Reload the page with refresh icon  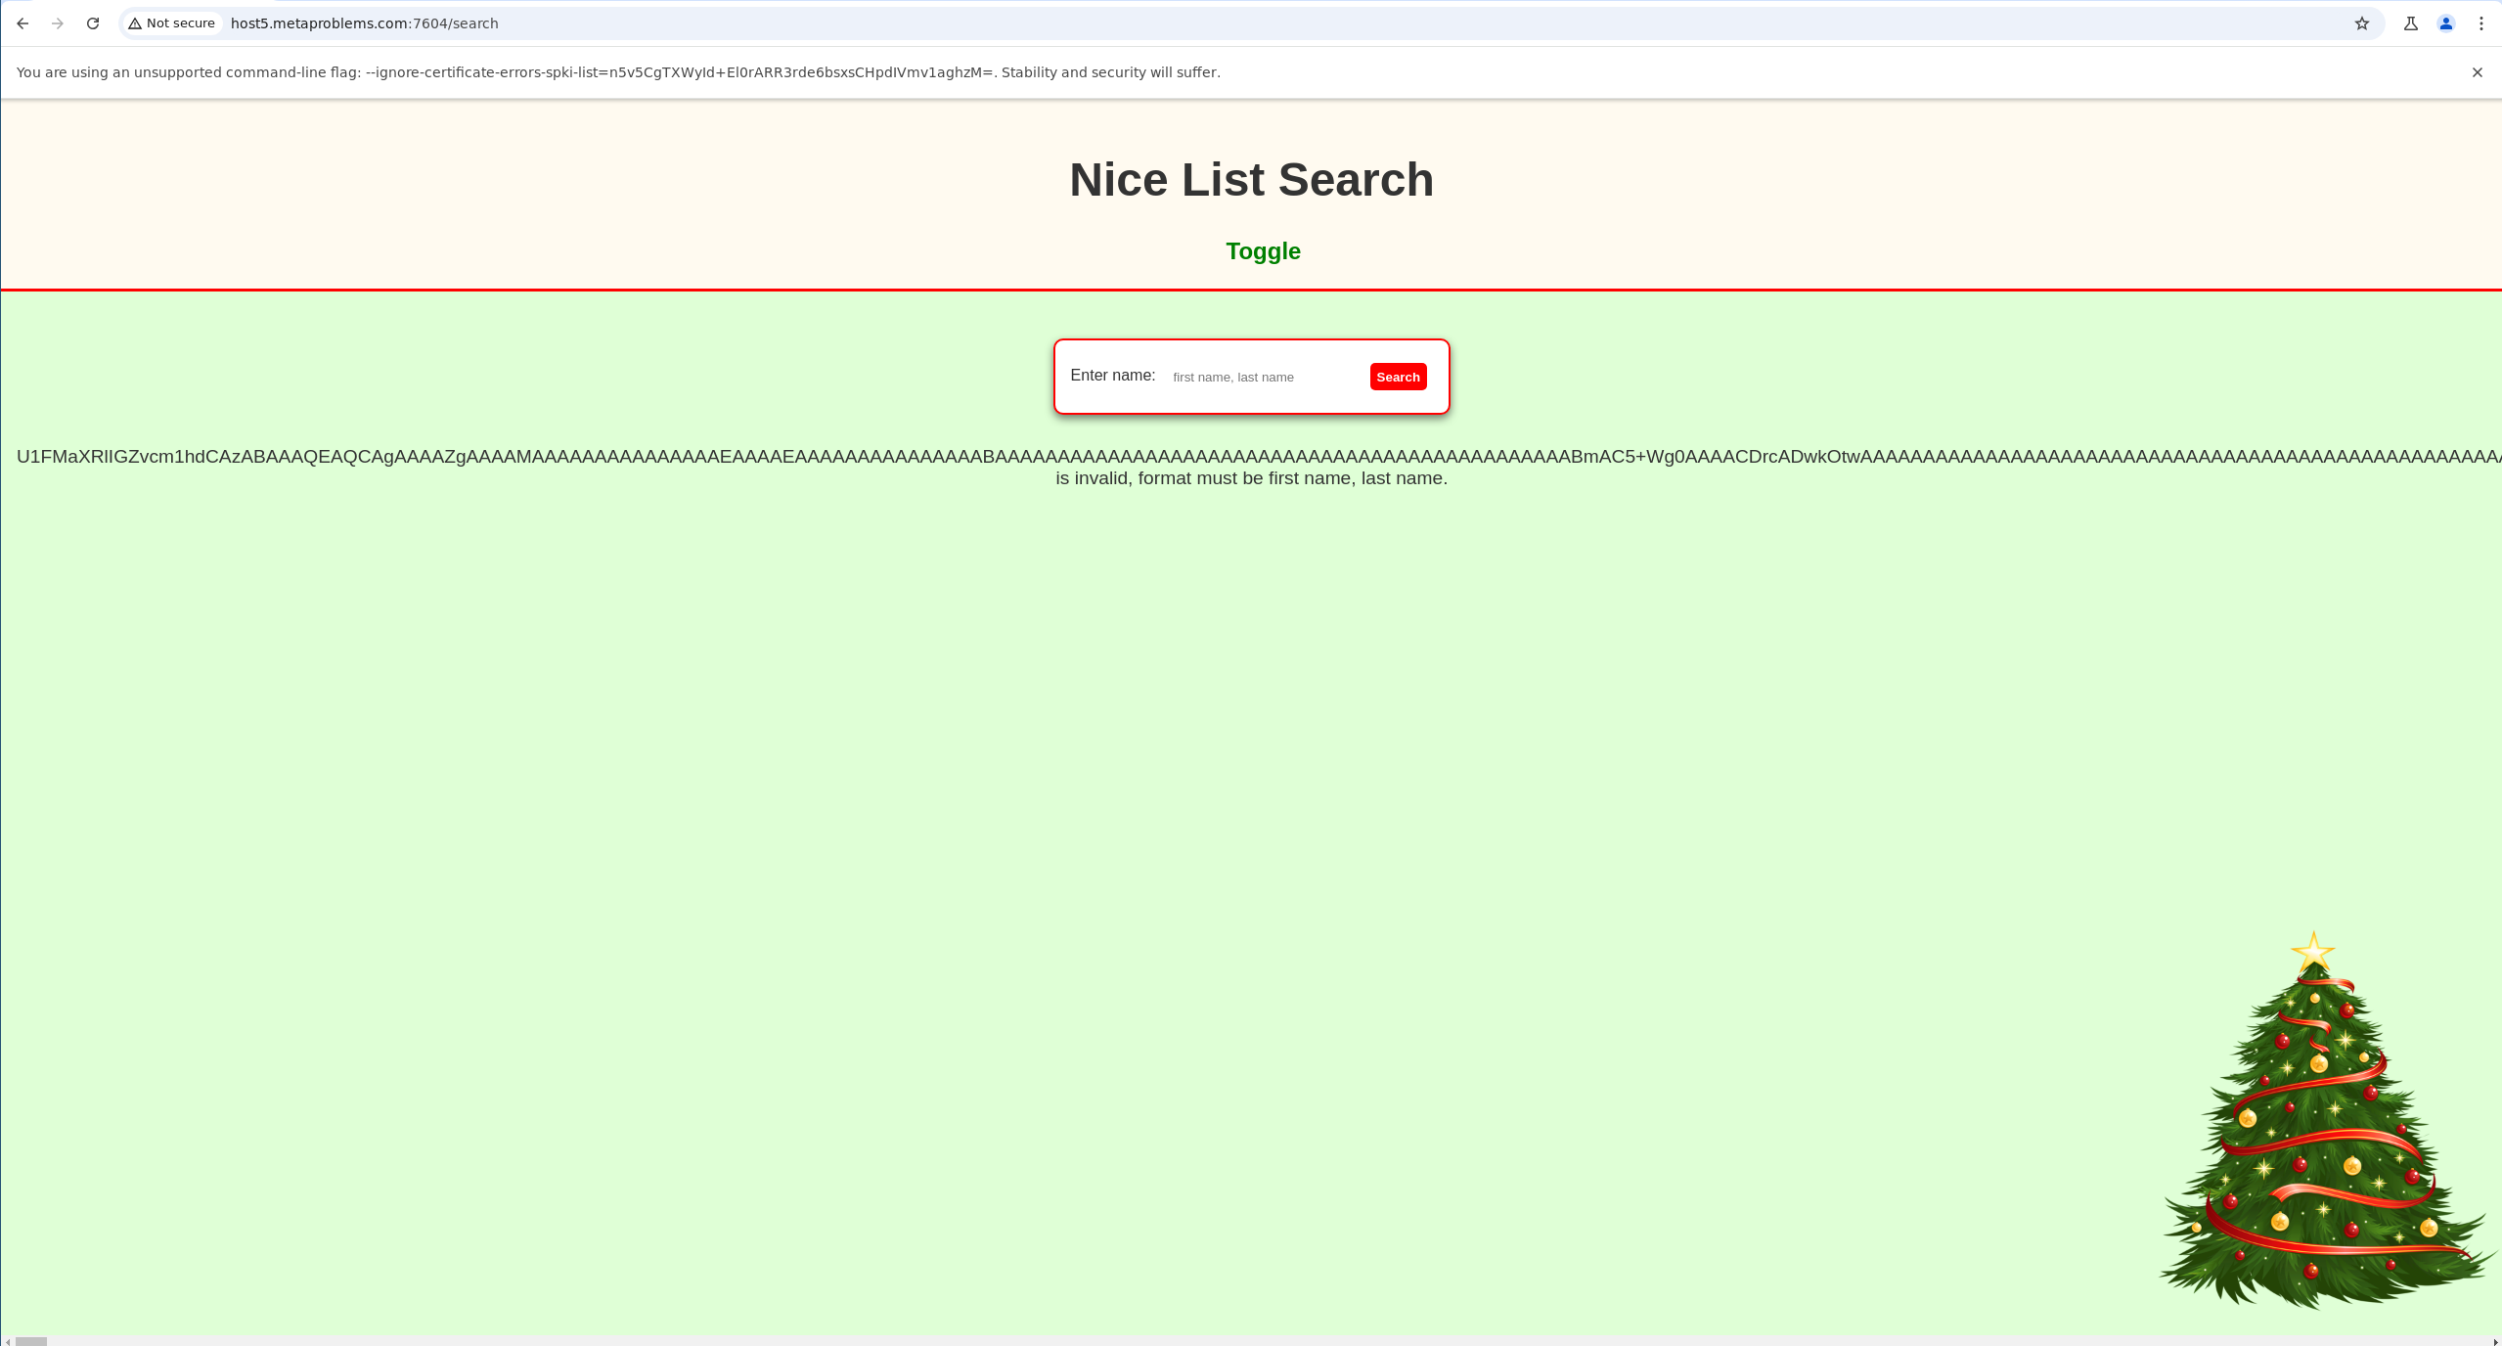coord(93,23)
